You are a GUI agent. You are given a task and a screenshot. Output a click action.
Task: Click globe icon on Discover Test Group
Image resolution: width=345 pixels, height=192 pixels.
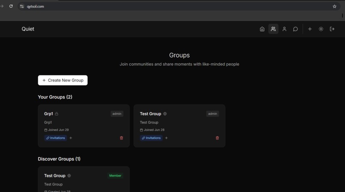coord(69,175)
